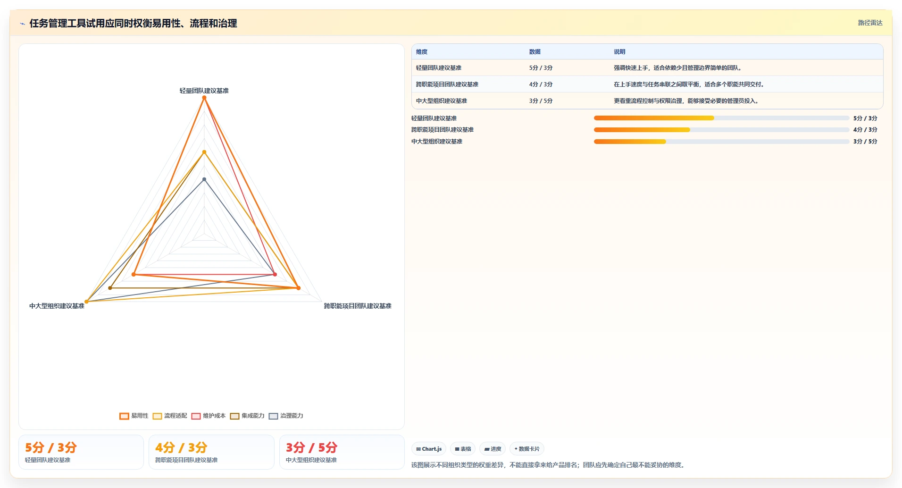Click the orange 易用性 point on the lower-left axis
The width and height of the screenshot is (902, 488).
(x=134, y=274)
